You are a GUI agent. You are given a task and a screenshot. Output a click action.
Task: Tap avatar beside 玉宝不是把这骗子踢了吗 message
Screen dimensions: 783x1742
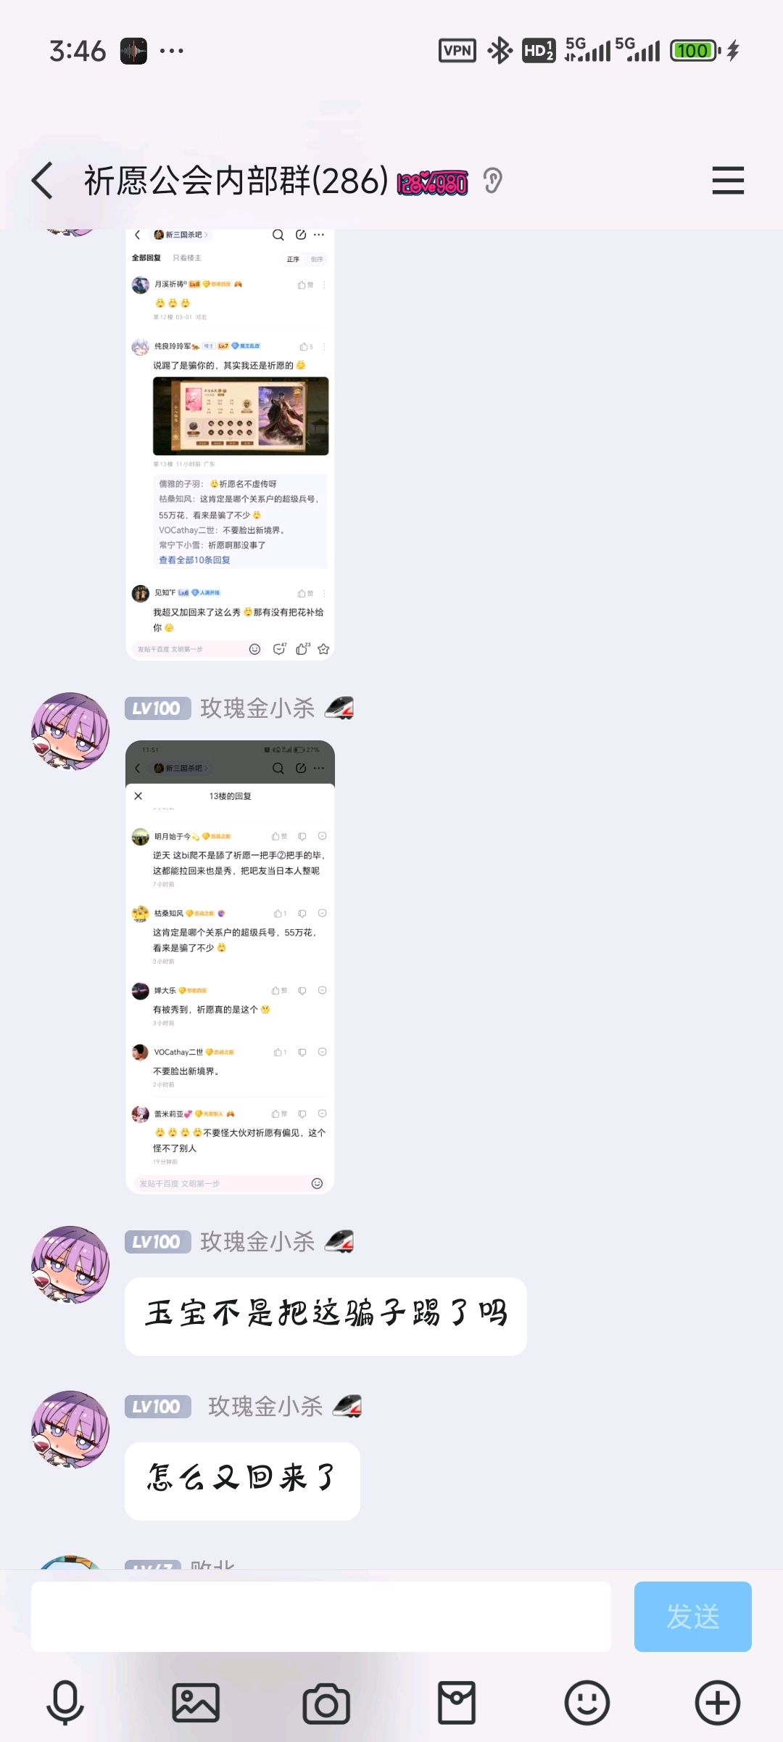70,1264
